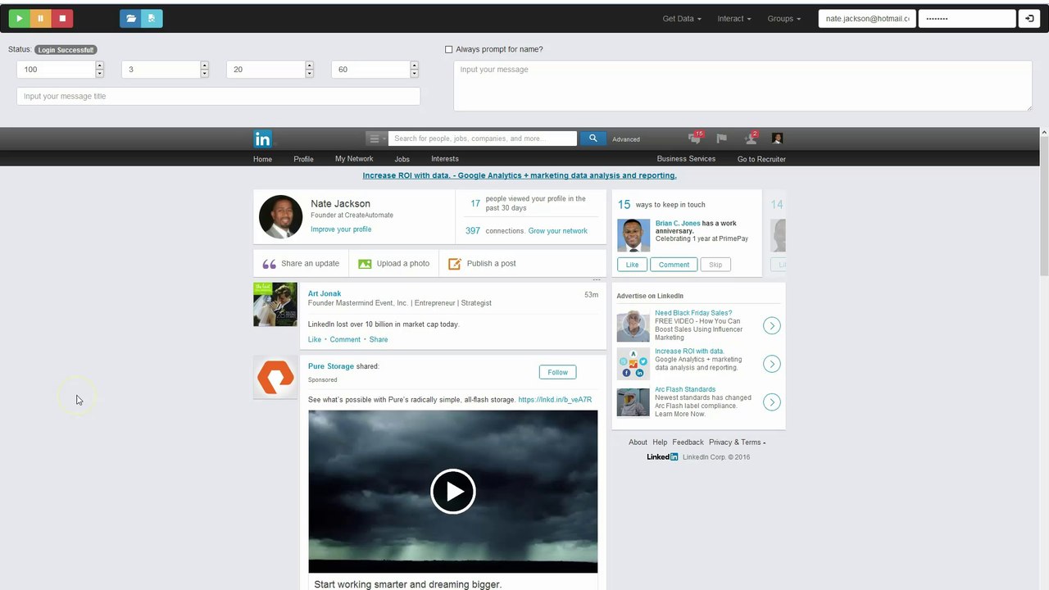Open Business Services in LinkedIn nav
The height and width of the screenshot is (590, 1049).
[686, 159]
